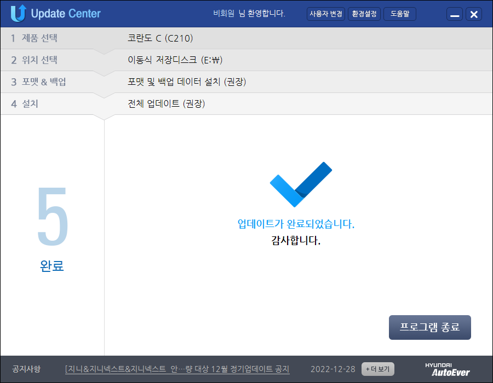Open the 도움말 help button
The height and width of the screenshot is (383, 493).
(400, 14)
